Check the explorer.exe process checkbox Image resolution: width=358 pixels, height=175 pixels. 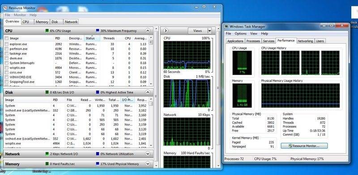[7, 44]
